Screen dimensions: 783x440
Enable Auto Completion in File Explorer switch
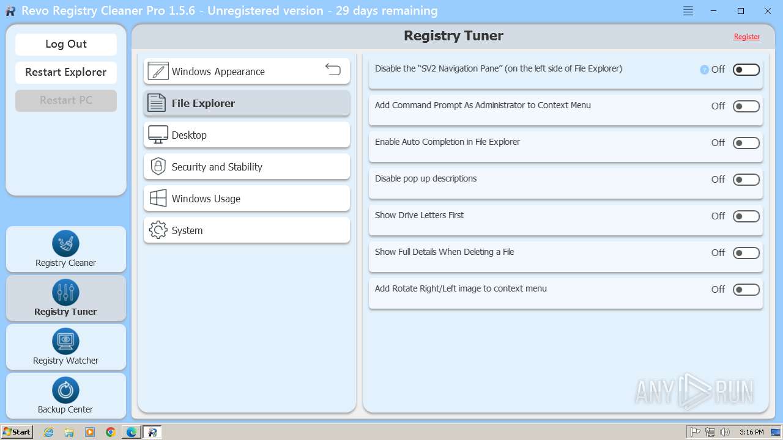(x=746, y=143)
